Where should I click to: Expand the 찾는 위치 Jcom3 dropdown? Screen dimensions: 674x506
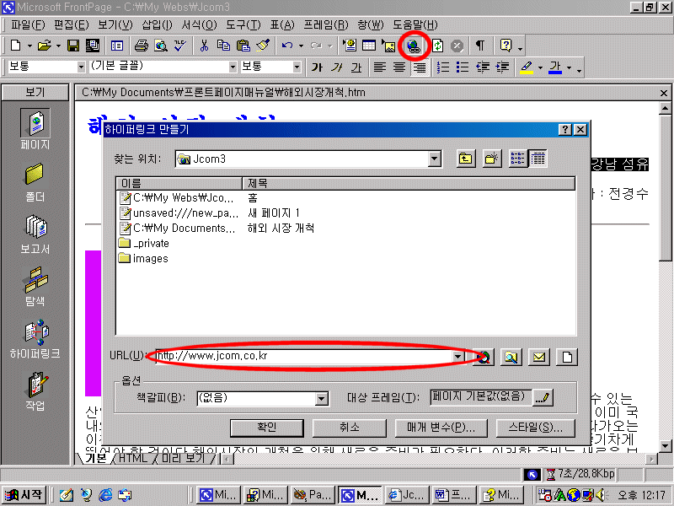pyautogui.click(x=435, y=159)
